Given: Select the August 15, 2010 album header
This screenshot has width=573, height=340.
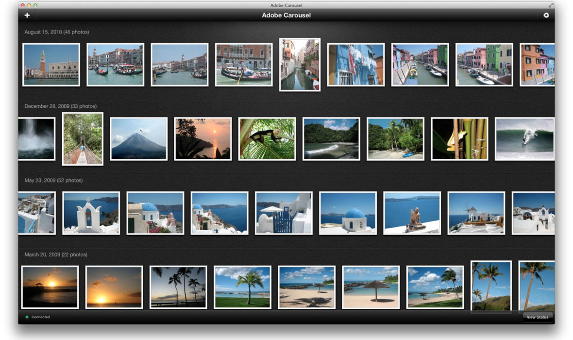Looking at the screenshot, I should (x=57, y=32).
